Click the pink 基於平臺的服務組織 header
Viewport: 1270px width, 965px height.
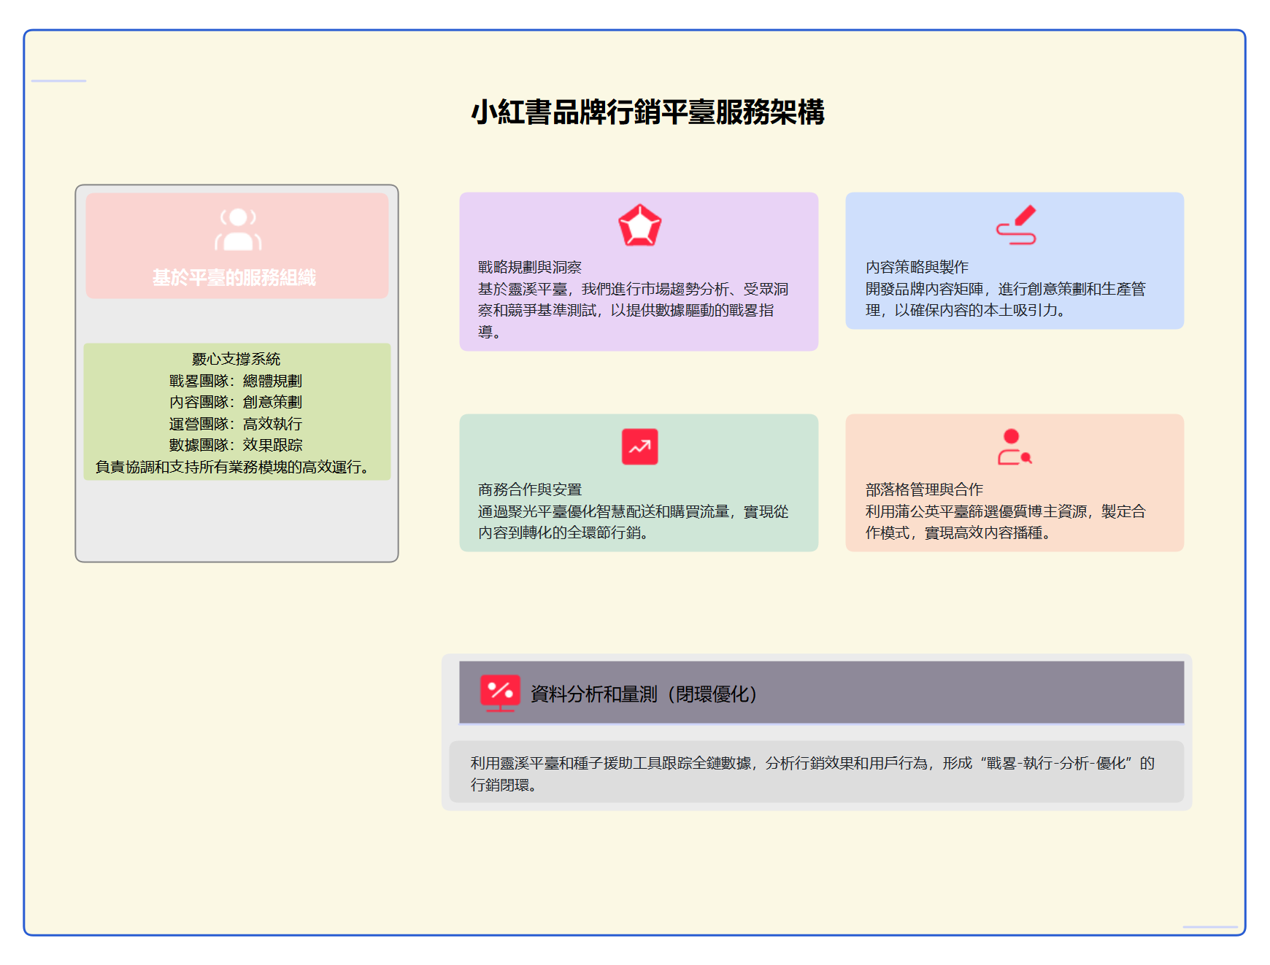coord(236,276)
